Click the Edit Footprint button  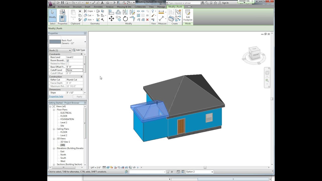(188, 16)
